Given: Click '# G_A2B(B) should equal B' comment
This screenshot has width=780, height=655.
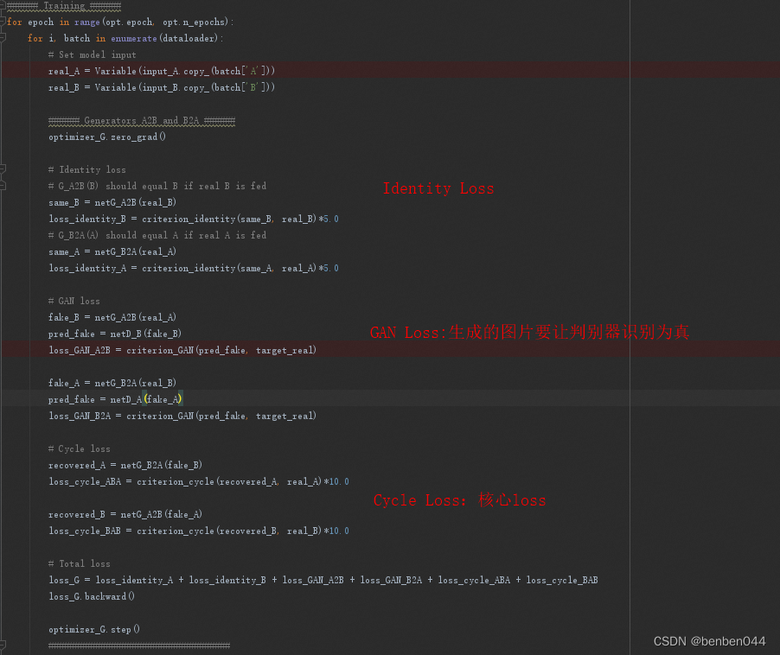Looking at the screenshot, I should (x=157, y=186).
